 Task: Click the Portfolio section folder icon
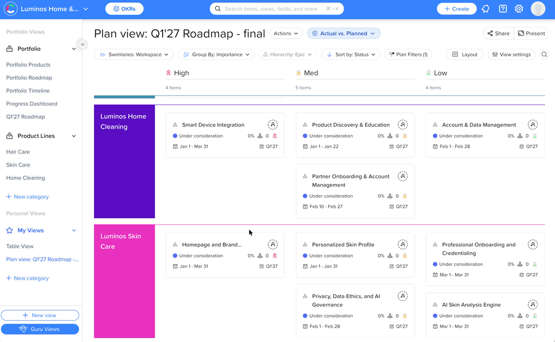[10, 49]
